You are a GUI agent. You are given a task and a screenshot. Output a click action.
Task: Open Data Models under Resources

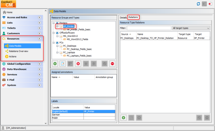[x=22, y=46]
